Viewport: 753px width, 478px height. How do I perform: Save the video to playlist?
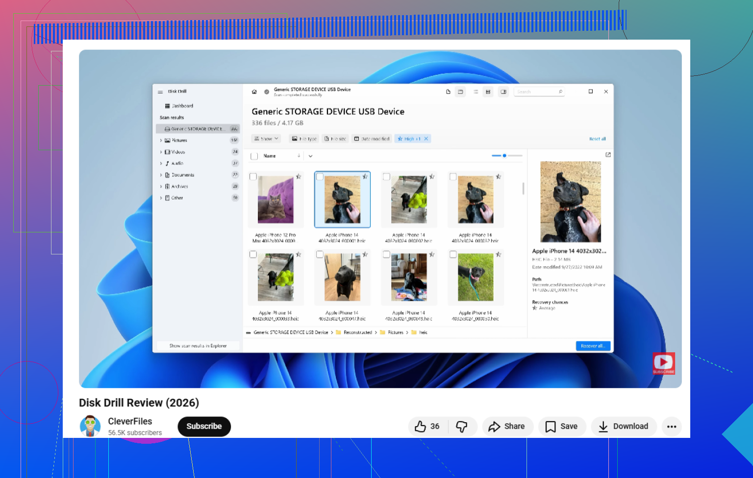(x=562, y=427)
